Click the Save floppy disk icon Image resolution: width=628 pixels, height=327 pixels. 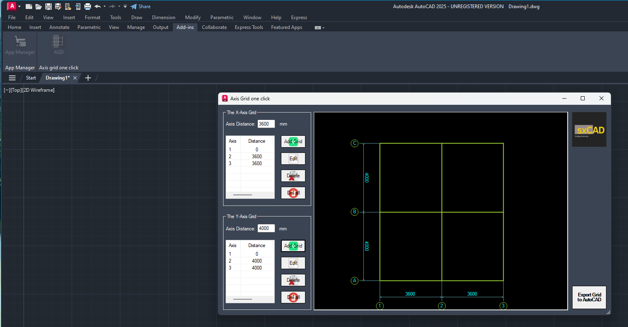[48, 7]
